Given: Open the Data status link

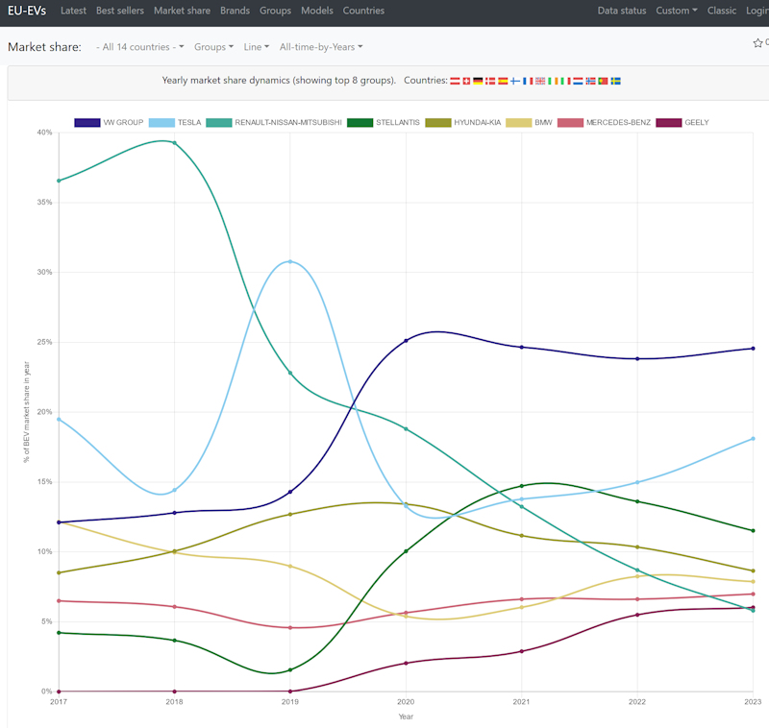Looking at the screenshot, I should [x=621, y=11].
